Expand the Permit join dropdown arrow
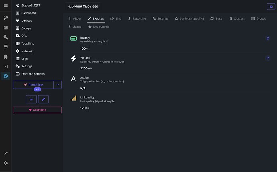The image size is (277, 172). click(x=57, y=85)
